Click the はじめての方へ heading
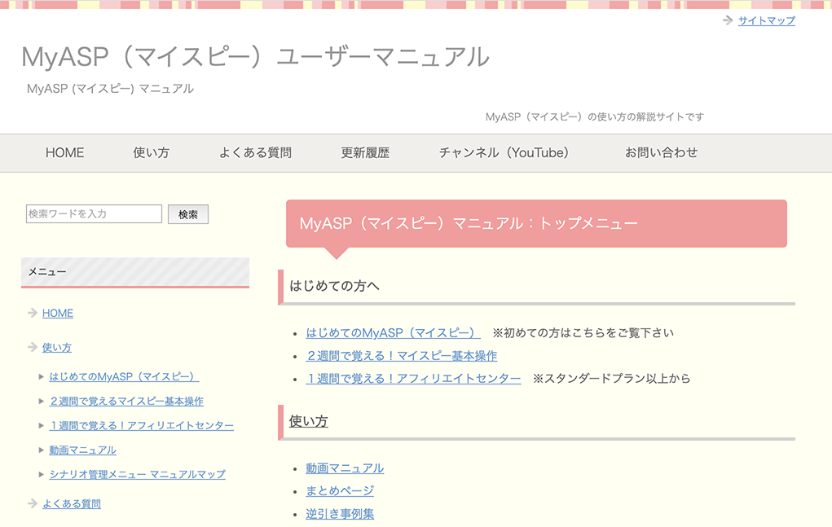Image resolution: width=832 pixels, height=527 pixels. (x=334, y=286)
